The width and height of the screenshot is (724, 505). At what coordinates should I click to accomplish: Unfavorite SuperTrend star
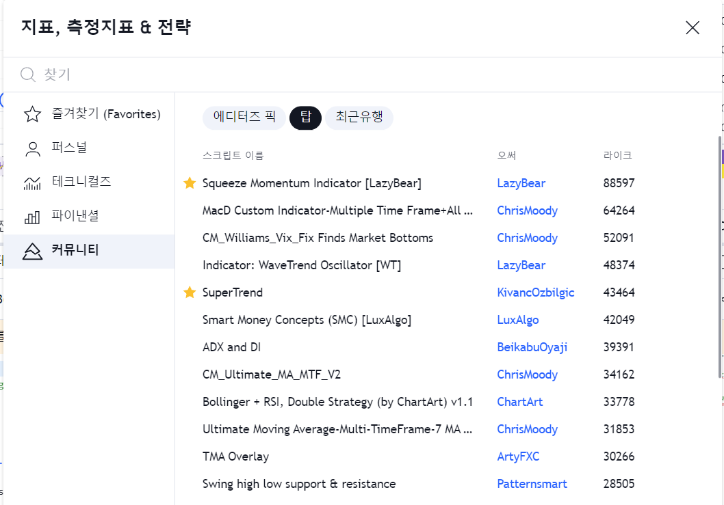(190, 292)
